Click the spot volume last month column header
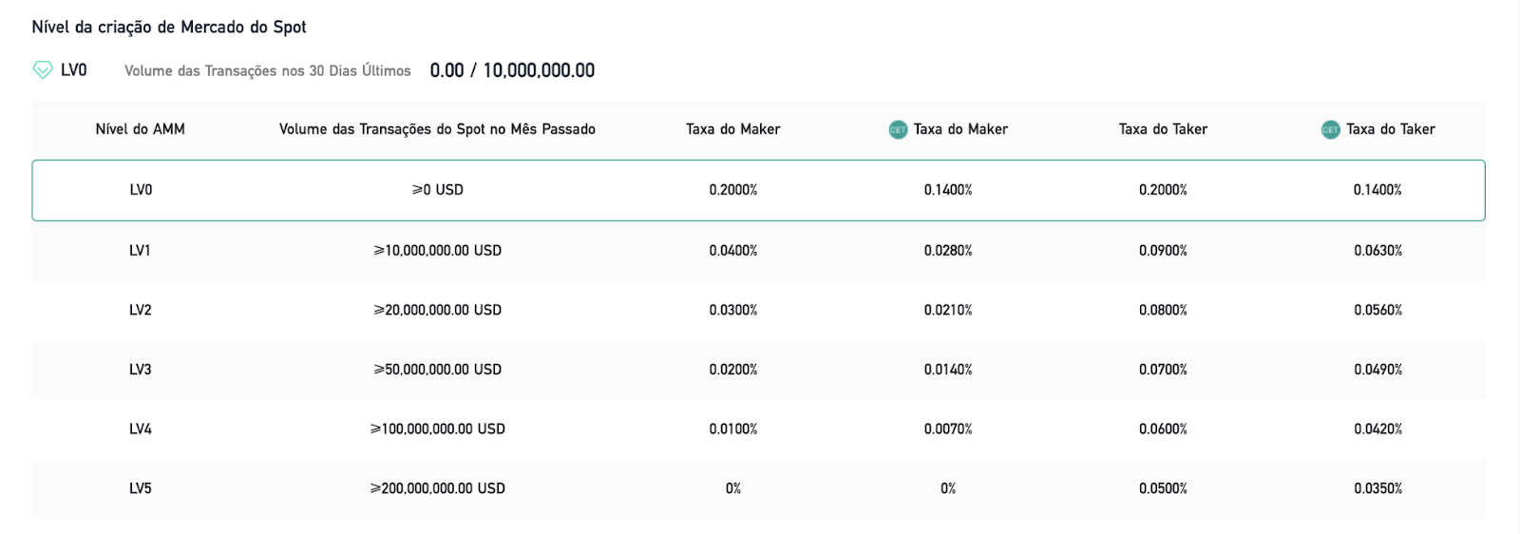The height and width of the screenshot is (534, 1520). [x=437, y=129]
